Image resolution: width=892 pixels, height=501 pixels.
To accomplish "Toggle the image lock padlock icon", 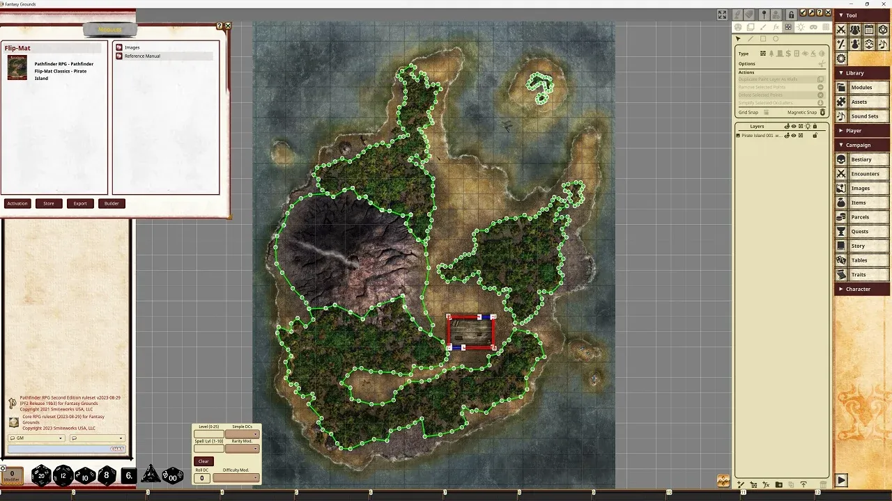I will coord(791,15).
